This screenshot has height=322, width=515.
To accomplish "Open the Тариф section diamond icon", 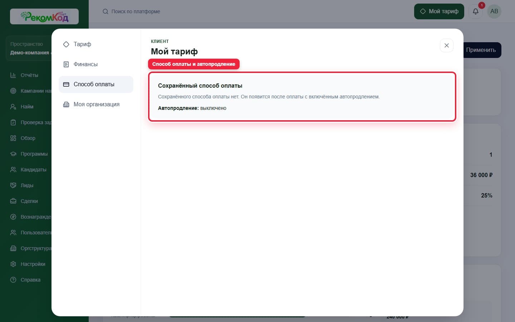I will [66, 44].
